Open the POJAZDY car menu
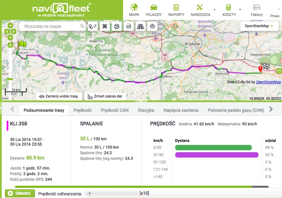 point(154,10)
